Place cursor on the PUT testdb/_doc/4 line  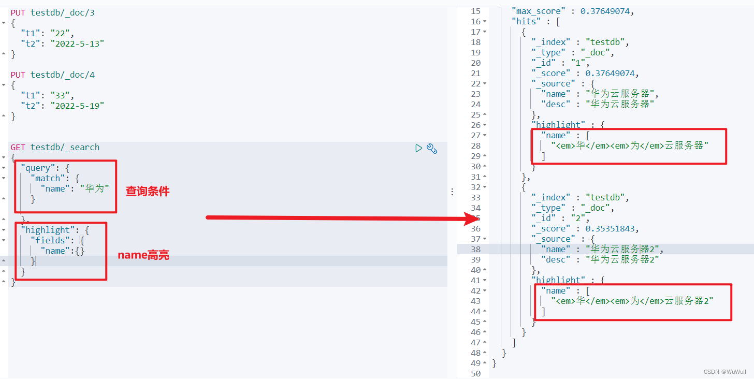(x=52, y=75)
